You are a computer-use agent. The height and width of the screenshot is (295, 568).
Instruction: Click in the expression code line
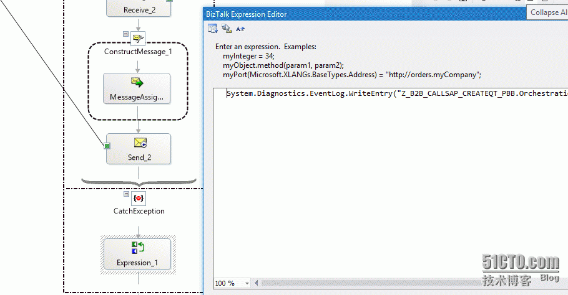coord(397,93)
